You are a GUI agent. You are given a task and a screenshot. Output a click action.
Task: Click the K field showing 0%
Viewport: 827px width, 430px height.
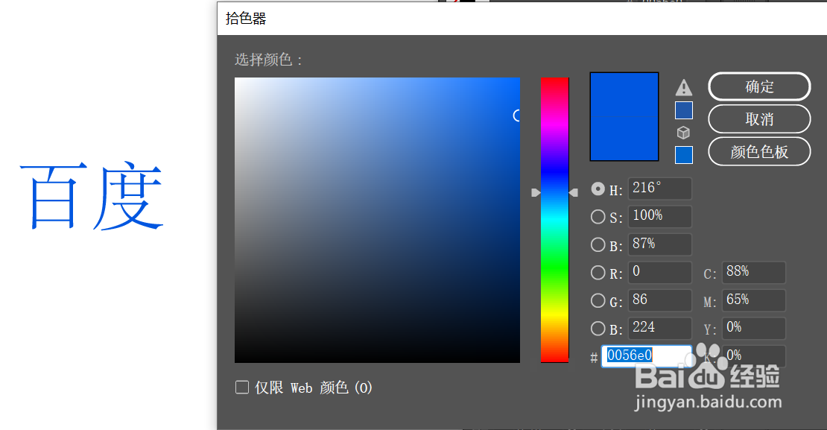(x=754, y=356)
